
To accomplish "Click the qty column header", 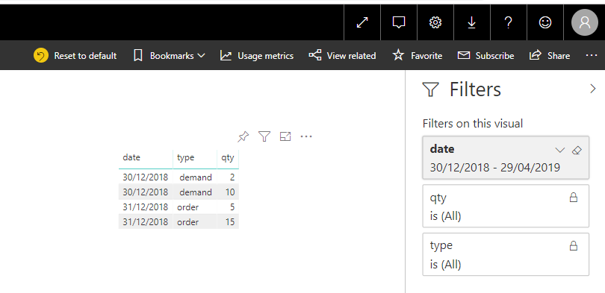I will pos(228,157).
